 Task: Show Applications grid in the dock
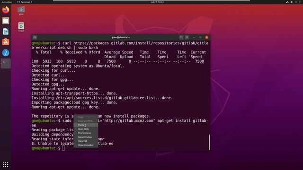pyautogui.click(x=6, y=164)
